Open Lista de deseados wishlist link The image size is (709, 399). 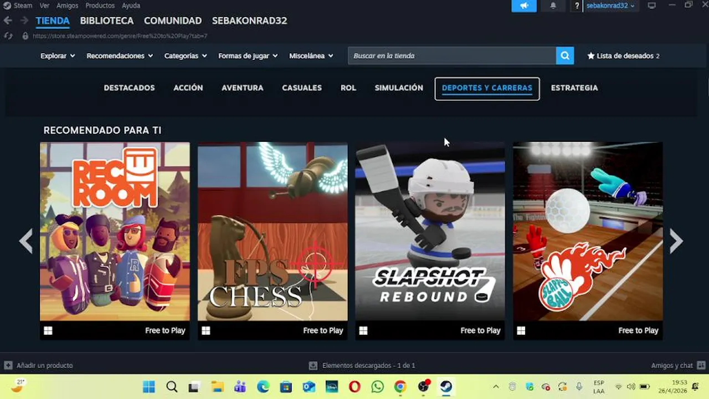click(625, 55)
